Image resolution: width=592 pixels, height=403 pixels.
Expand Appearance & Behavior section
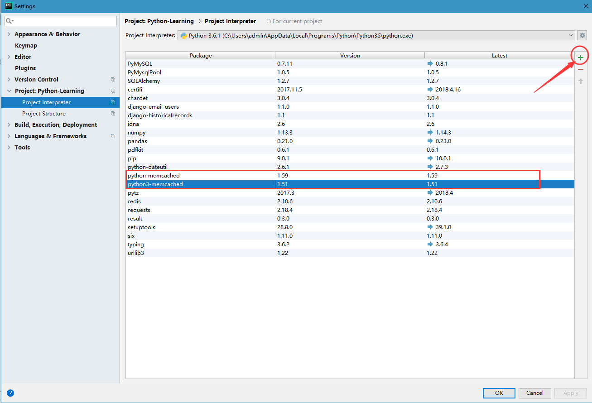coord(9,34)
